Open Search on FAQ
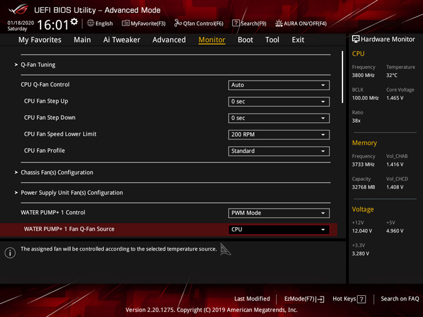Screen dimensions: 423x317 coord(400,299)
